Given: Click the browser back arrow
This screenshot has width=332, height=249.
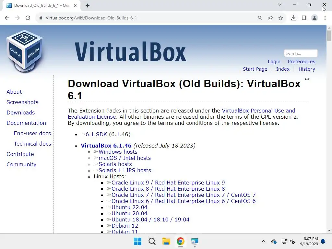Looking at the screenshot, I should pos(7,18).
